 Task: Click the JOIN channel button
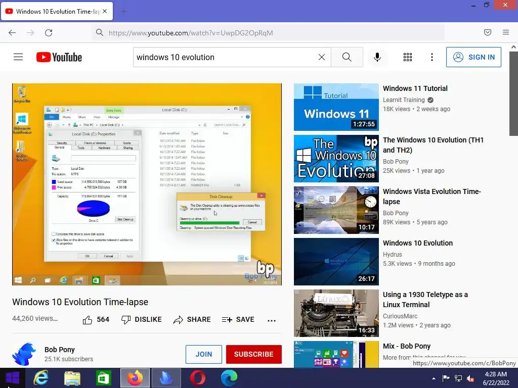203,354
